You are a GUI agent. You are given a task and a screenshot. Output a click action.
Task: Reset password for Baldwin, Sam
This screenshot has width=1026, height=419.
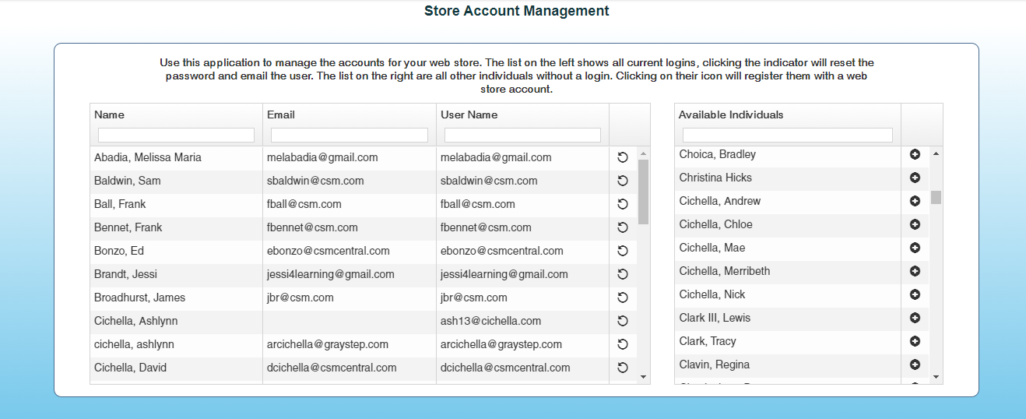pyautogui.click(x=622, y=181)
